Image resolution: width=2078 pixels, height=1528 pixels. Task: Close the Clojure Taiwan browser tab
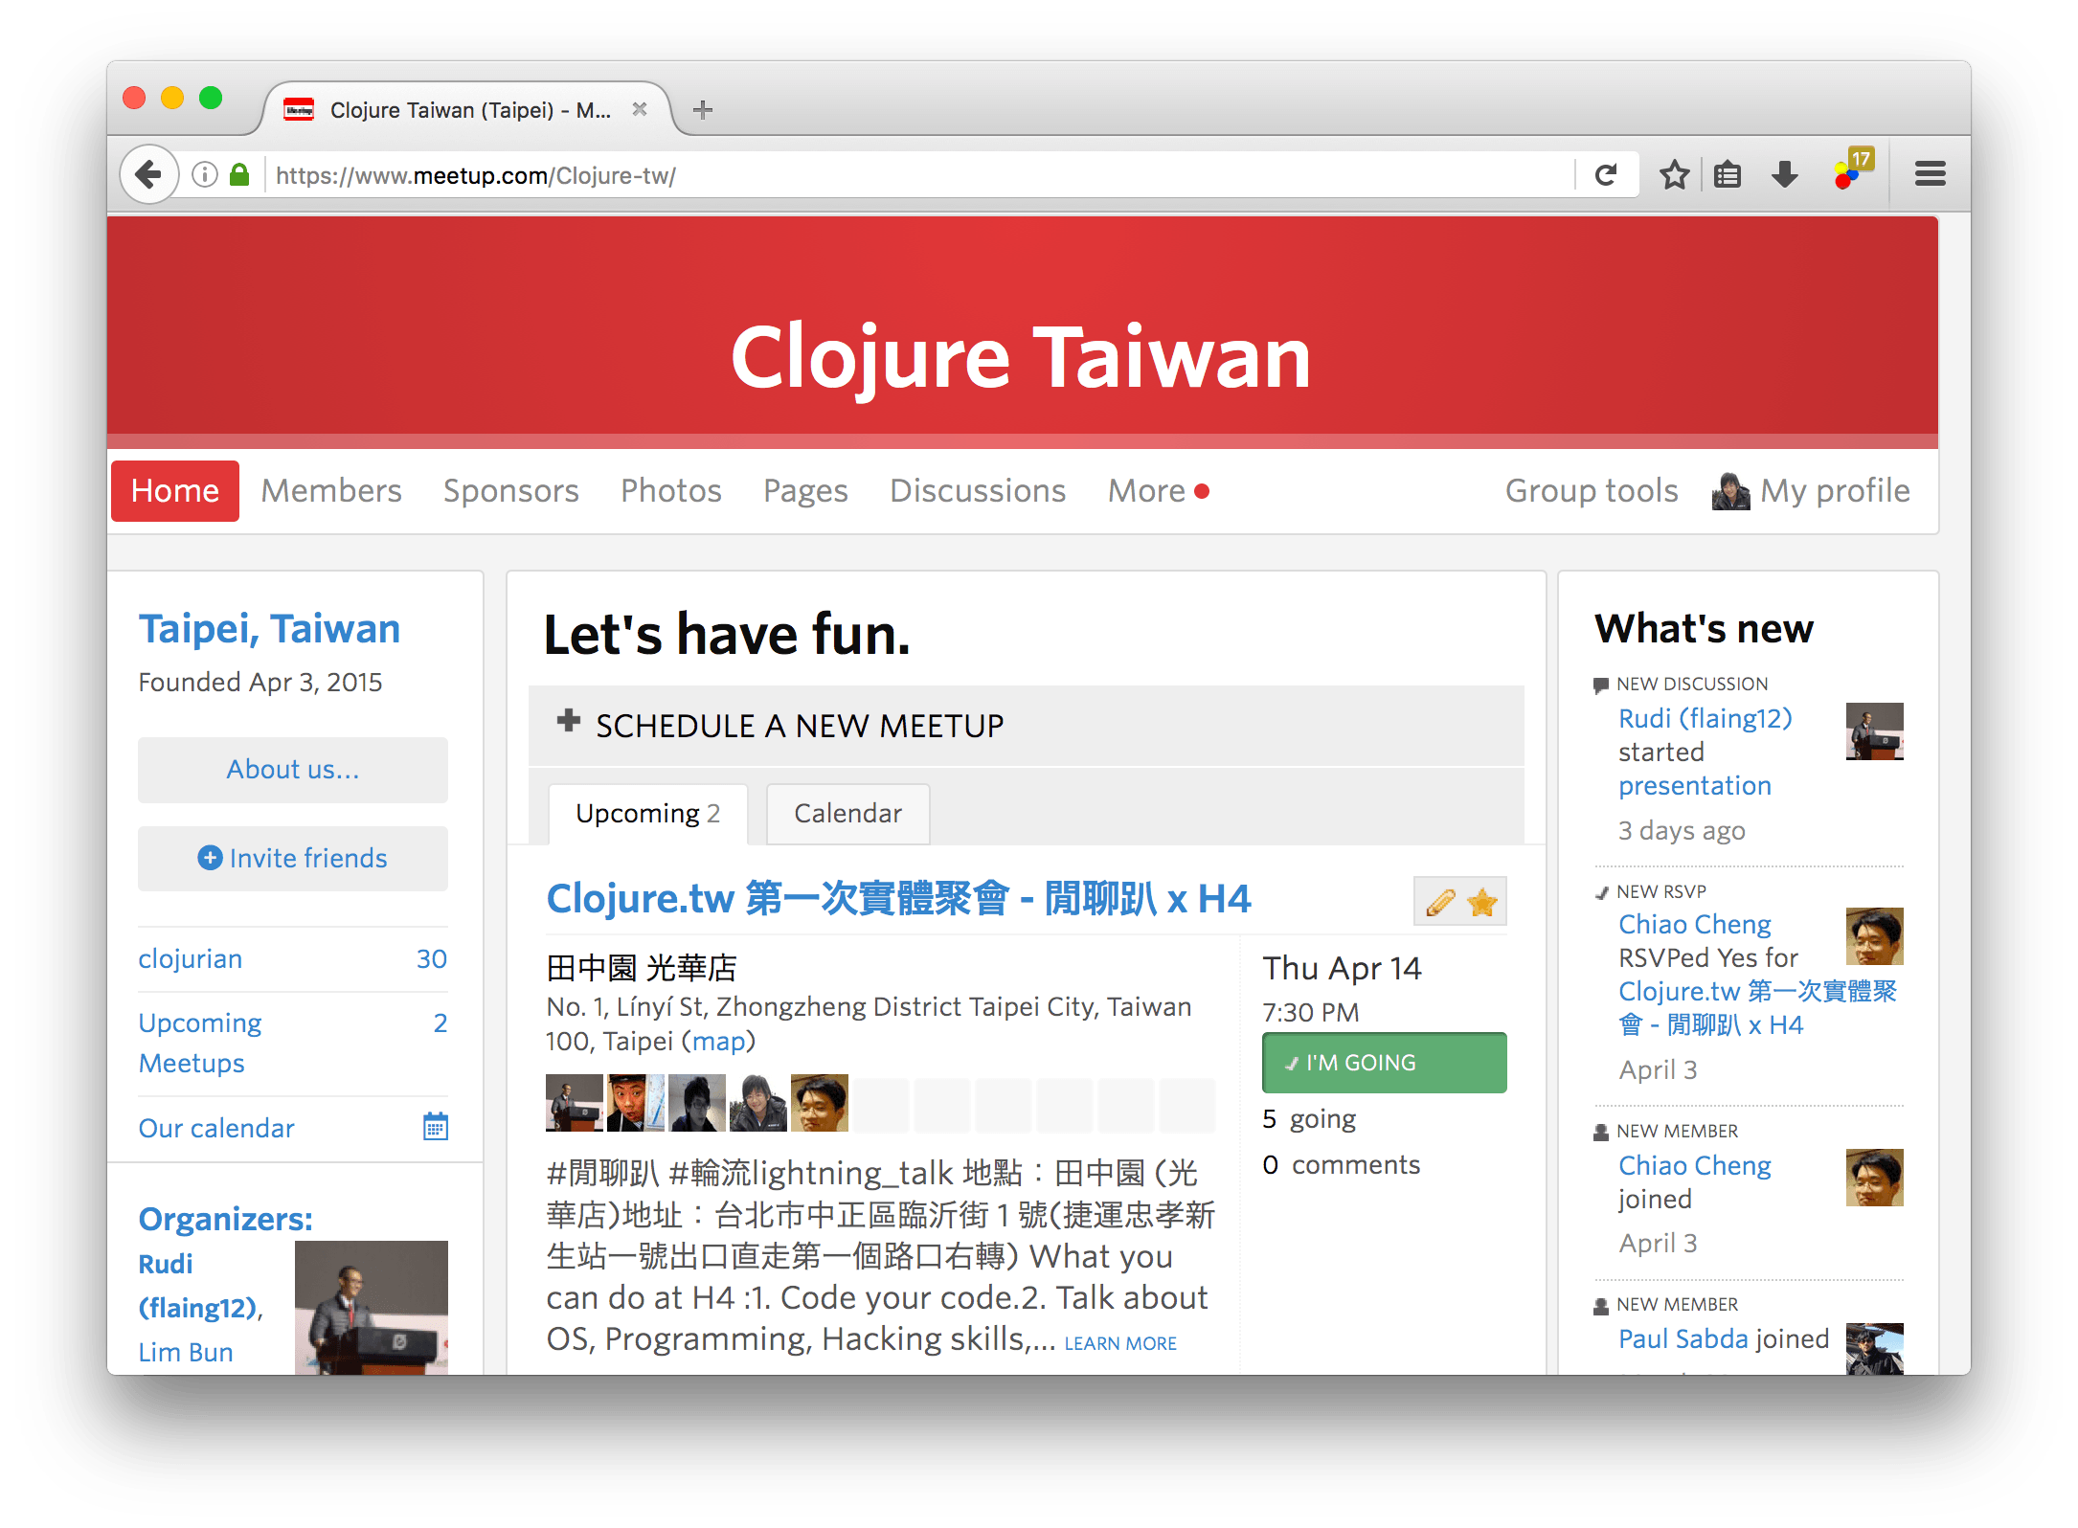click(640, 110)
